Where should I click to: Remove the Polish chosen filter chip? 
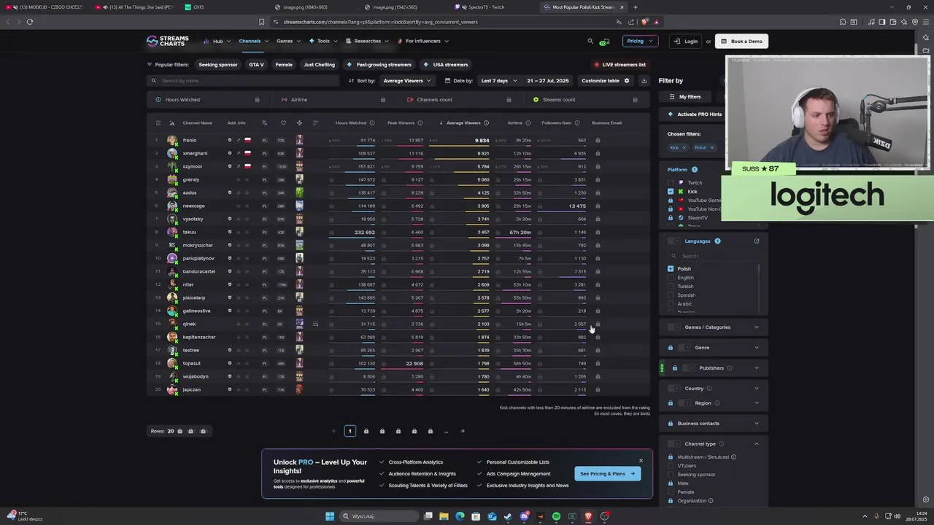711,147
